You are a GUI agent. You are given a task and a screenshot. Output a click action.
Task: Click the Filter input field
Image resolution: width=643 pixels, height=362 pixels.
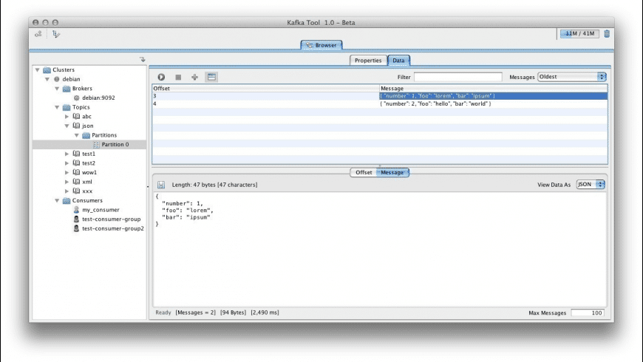pyautogui.click(x=457, y=77)
